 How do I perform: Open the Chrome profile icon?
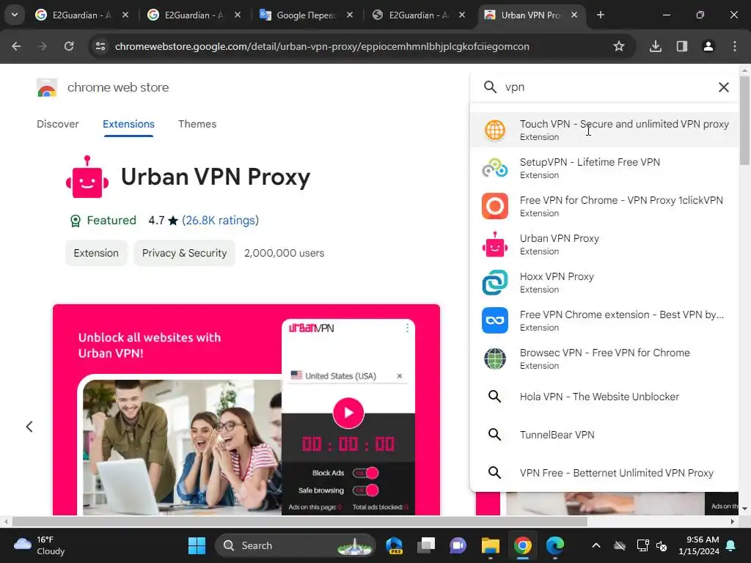(708, 46)
